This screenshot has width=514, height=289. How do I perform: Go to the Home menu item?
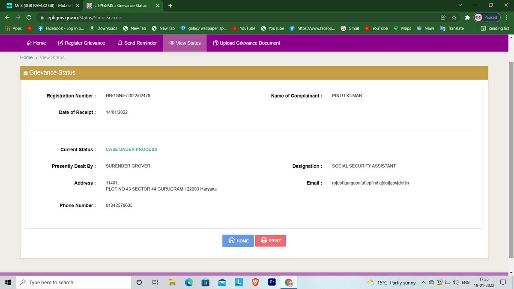pyautogui.click(x=36, y=43)
